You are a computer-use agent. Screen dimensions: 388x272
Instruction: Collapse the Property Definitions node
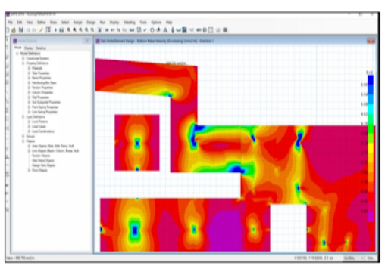pos(23,63)
